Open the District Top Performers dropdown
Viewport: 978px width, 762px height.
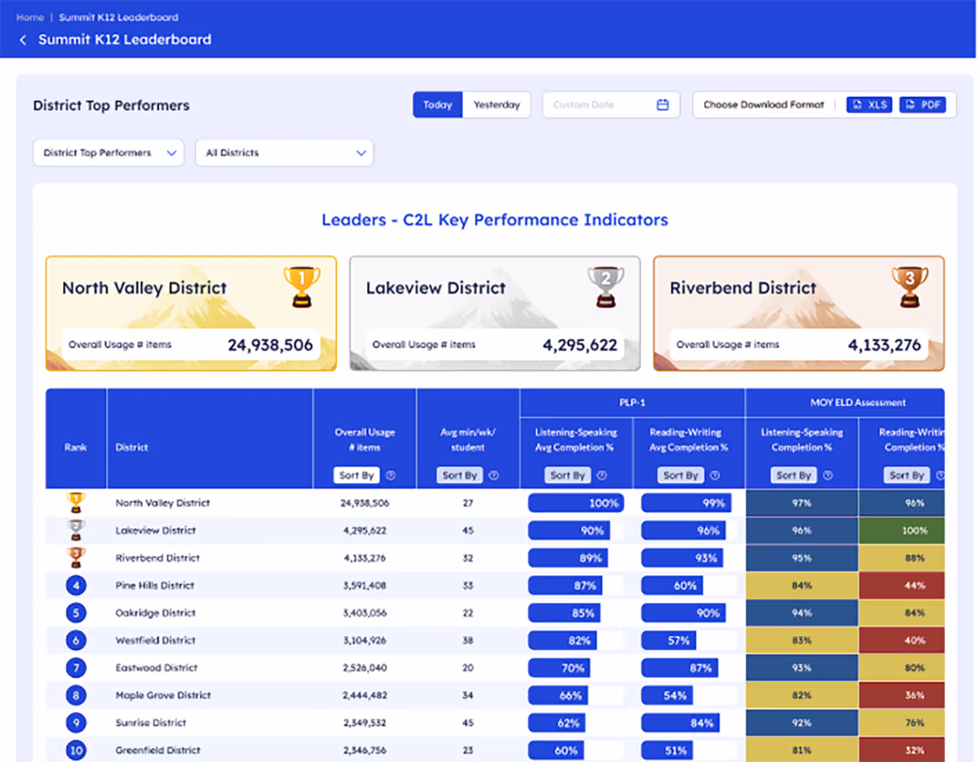tap(108, 153)
